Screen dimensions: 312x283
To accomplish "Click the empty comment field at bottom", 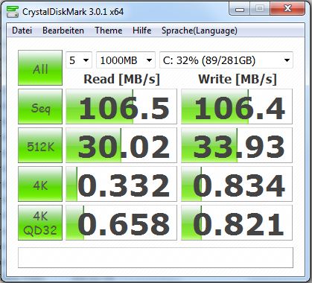I will coord(156,258).
